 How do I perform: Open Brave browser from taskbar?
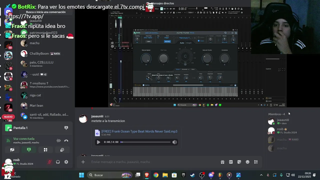147,175
